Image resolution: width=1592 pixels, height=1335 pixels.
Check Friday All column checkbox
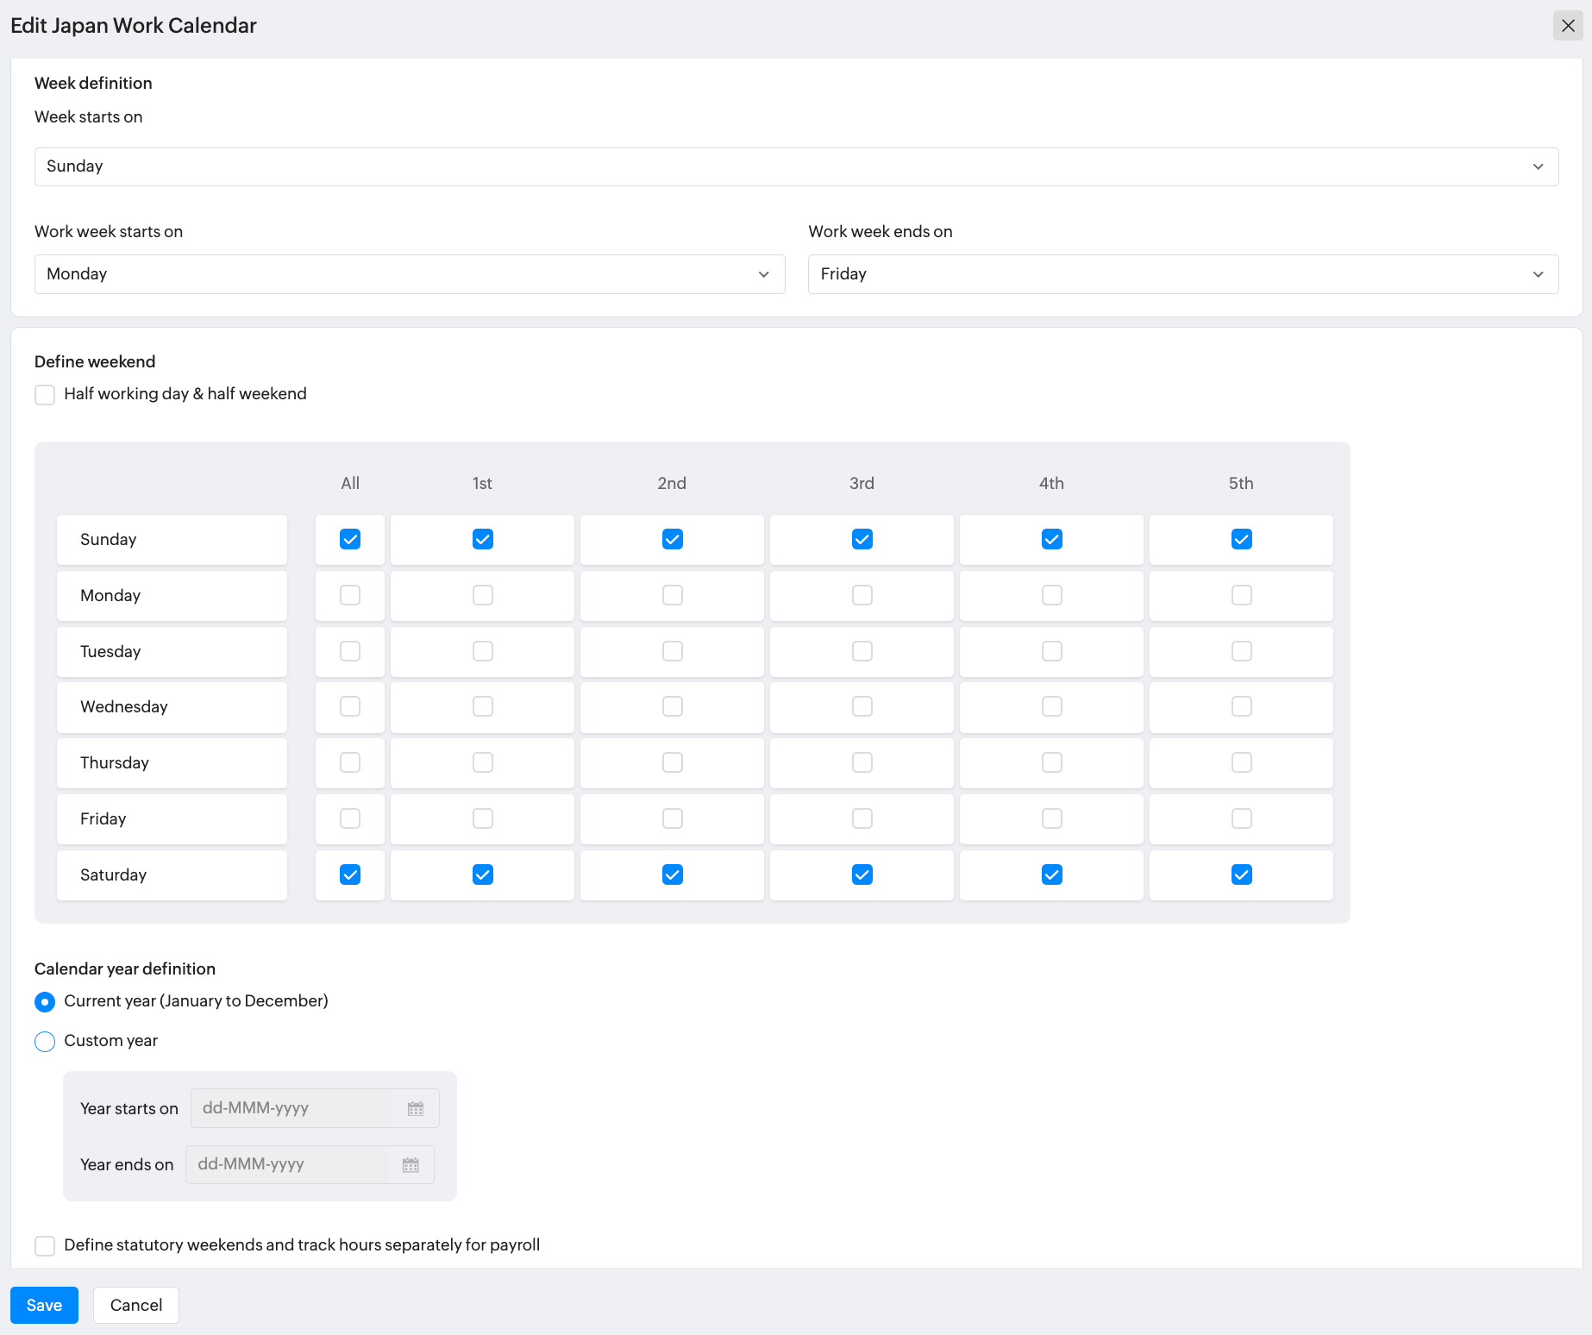coord(350,818)
